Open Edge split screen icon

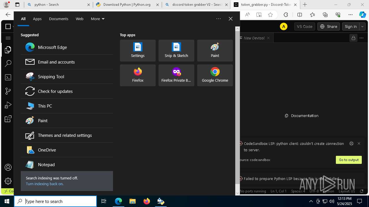(300, 15)
